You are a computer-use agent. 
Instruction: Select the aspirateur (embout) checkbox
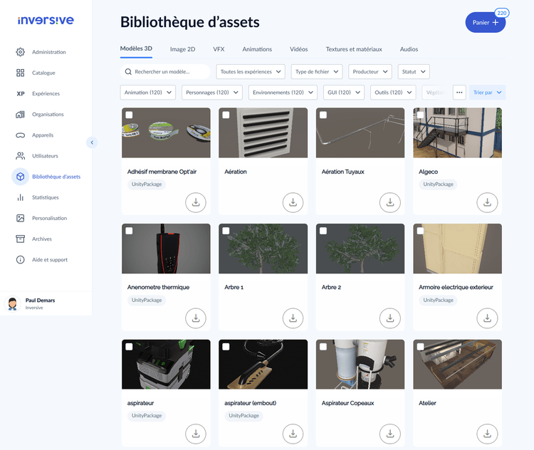coord(226,347)
